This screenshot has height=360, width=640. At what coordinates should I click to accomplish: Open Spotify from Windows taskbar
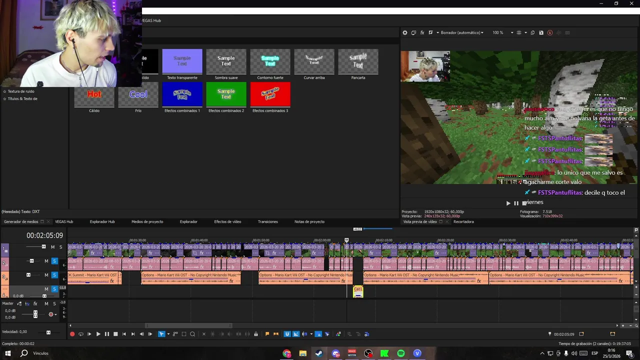tap(401, 353)
